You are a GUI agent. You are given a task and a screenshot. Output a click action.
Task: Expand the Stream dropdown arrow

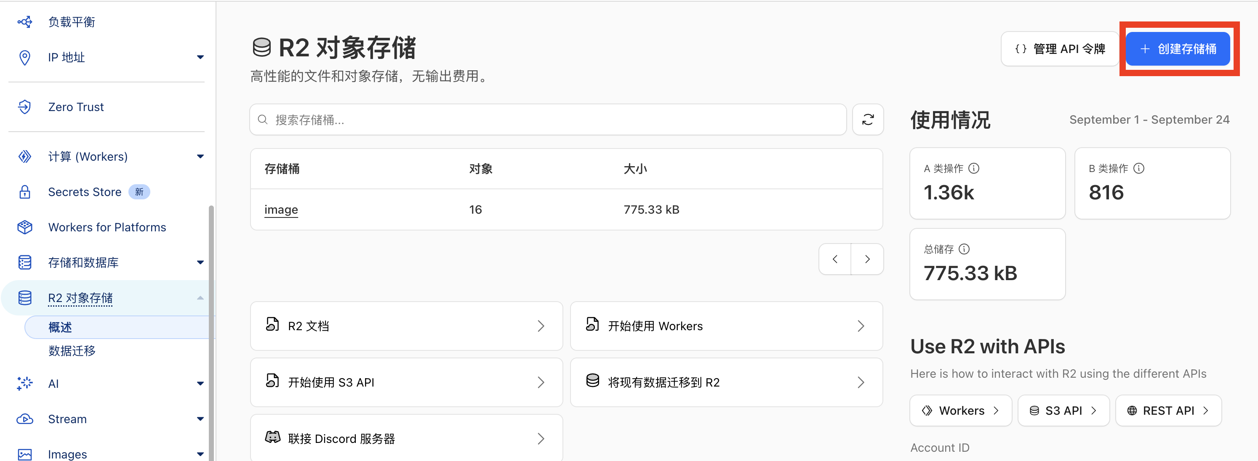(200, 419)
